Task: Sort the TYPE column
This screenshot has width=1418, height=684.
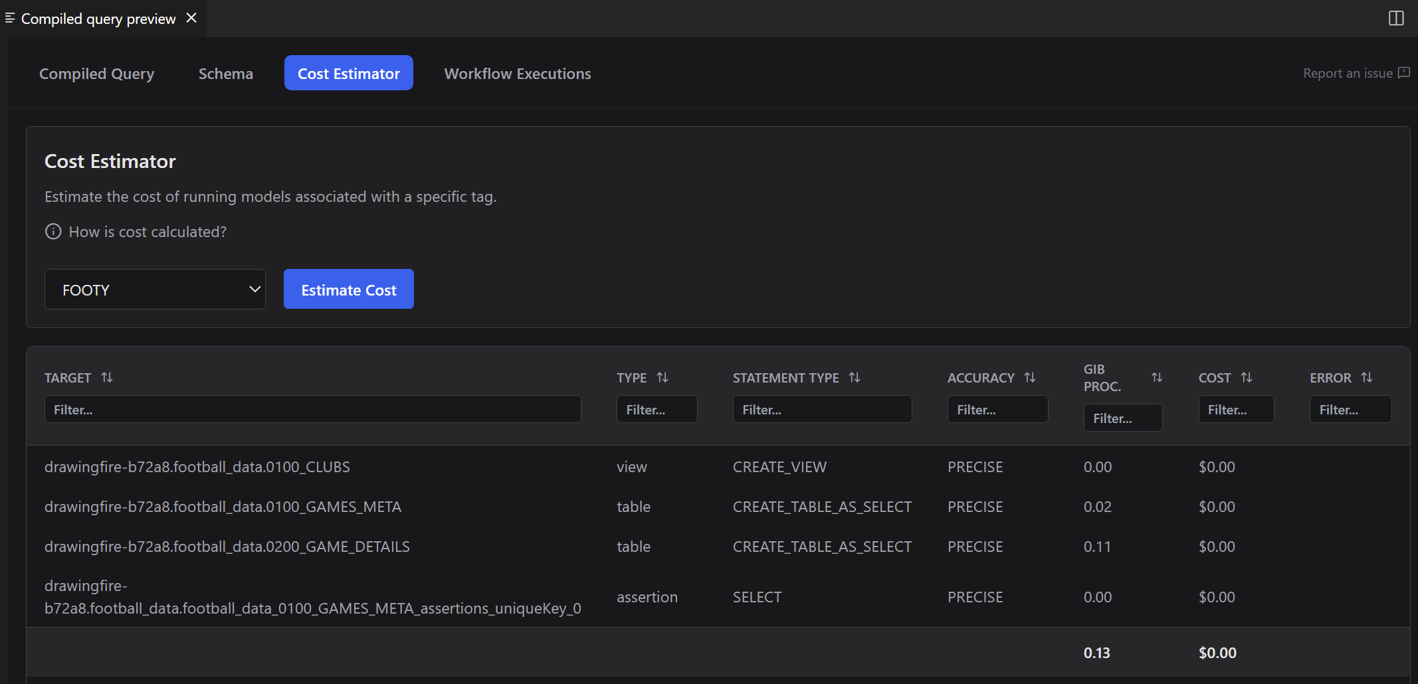Action: 662,377
